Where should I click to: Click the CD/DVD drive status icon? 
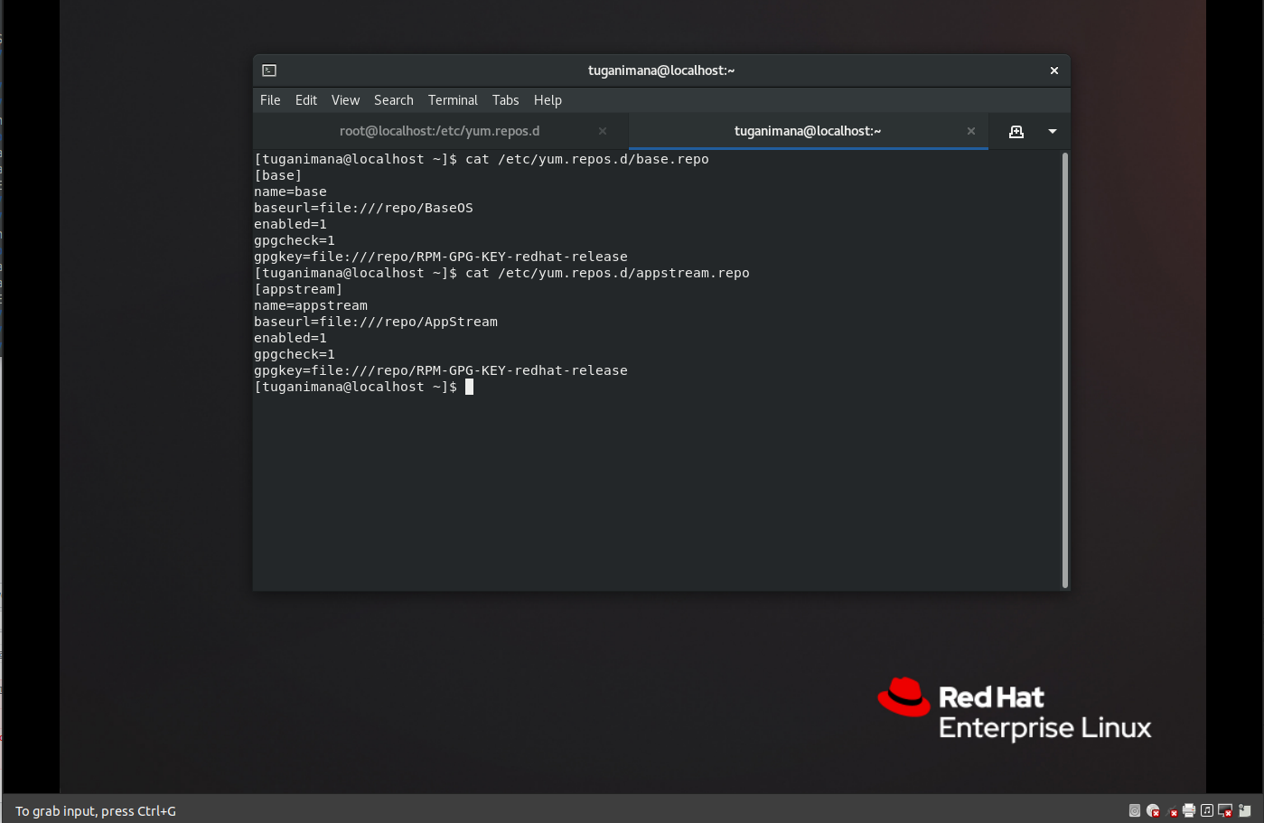coord(1153,810)
